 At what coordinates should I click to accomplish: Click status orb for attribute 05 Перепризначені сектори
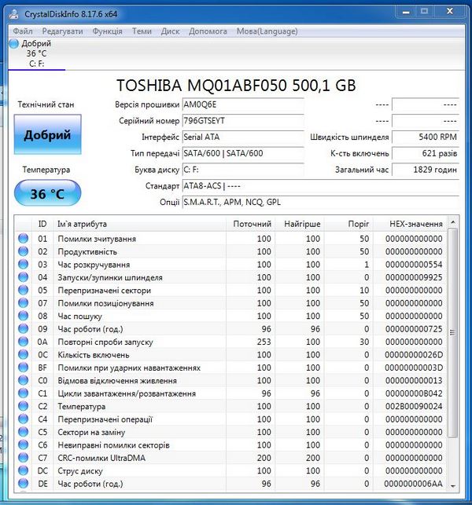23,291
